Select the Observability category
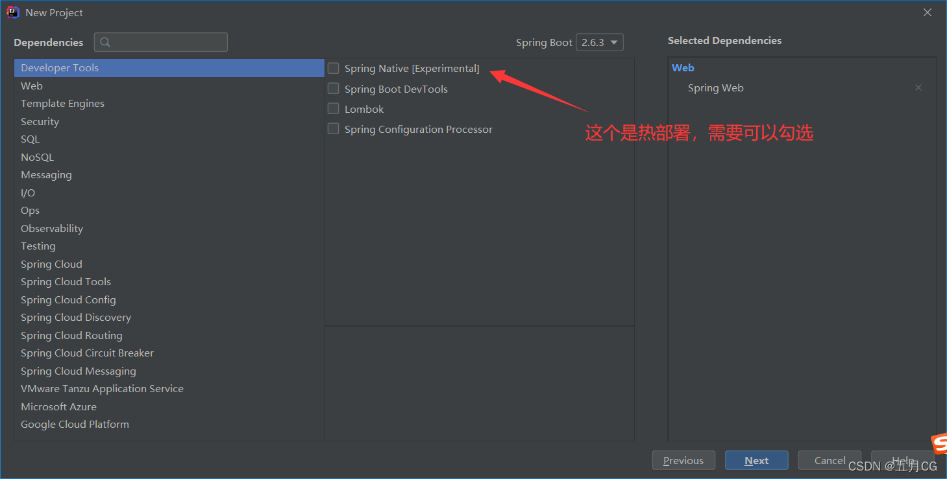This screenshot has width=947, height=479. click(169, 228)
